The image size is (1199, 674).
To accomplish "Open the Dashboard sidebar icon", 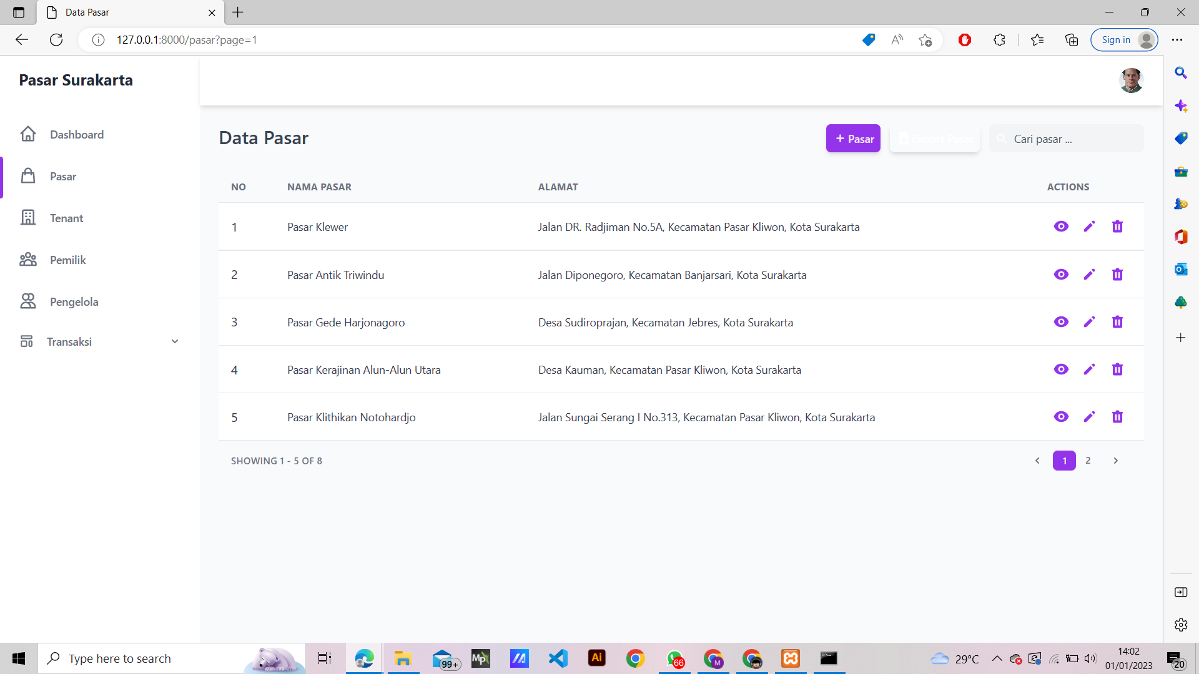I will (x=28, y=134).
